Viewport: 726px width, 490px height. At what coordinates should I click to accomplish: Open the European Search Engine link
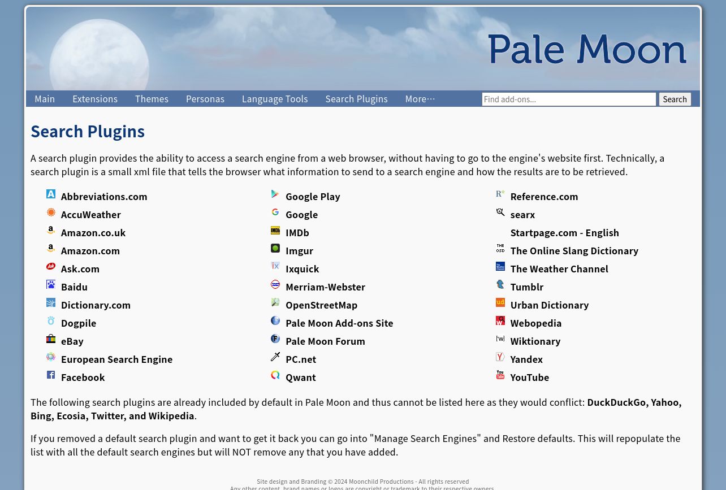pyautogui.click(x=116, y=359)
